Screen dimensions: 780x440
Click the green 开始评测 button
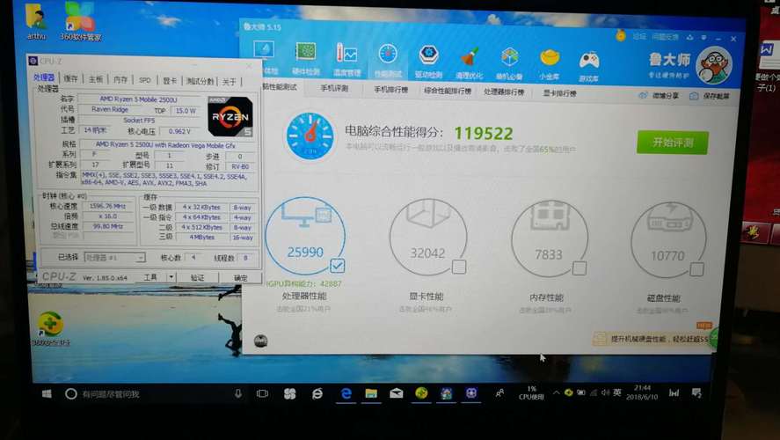coord(673,143)
